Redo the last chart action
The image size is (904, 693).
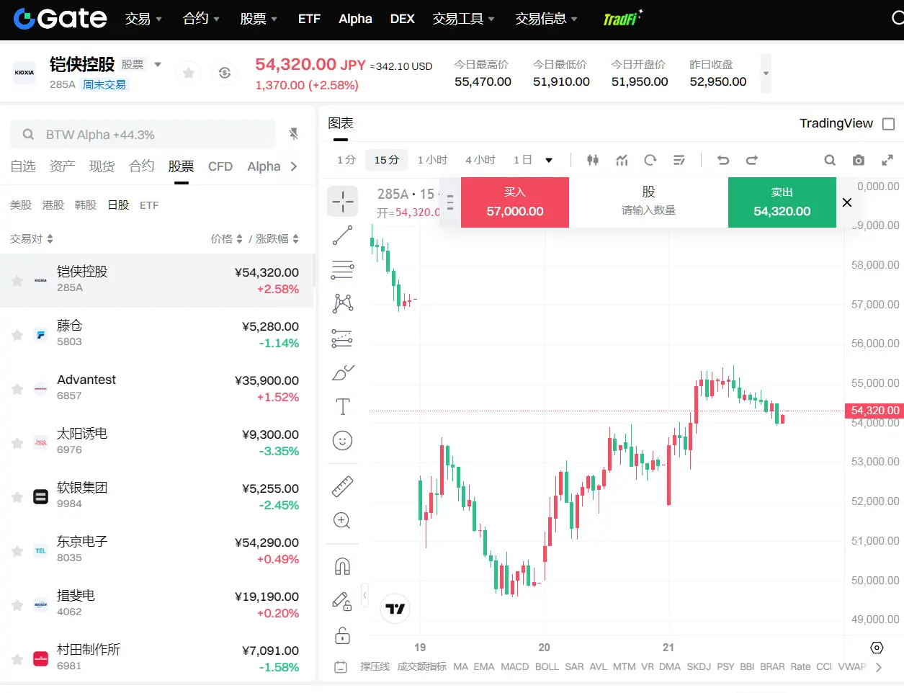click(751, 160)
